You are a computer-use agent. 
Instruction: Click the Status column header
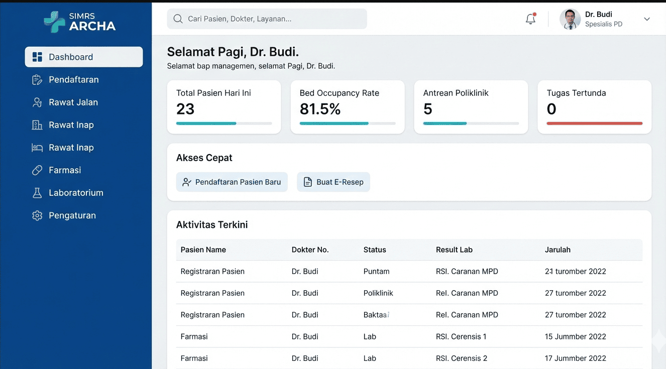click(x=375, y=250)
